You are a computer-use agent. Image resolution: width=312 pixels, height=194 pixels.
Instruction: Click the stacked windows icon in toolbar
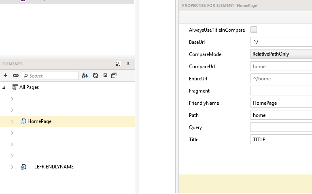coord(114,75)
